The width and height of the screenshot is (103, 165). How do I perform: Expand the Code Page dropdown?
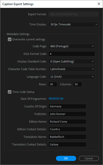click(x=72, y=46)
